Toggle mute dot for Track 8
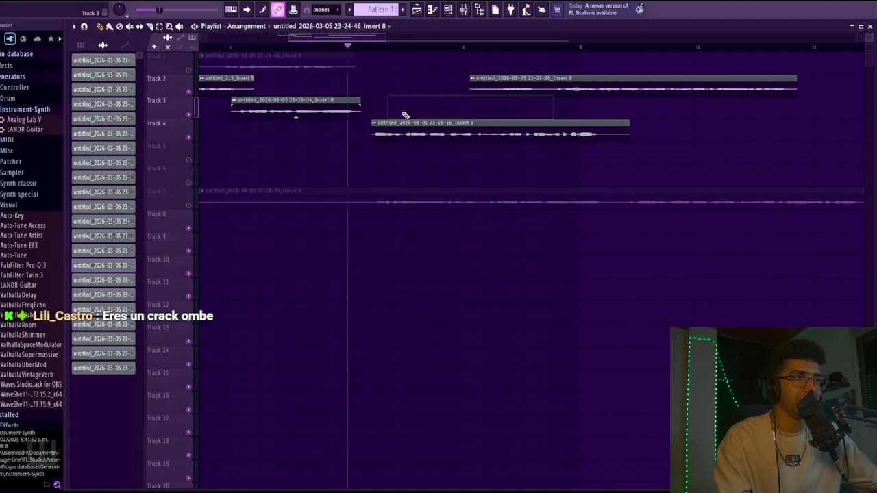877x493 pixels. click(x=189, y=227)
